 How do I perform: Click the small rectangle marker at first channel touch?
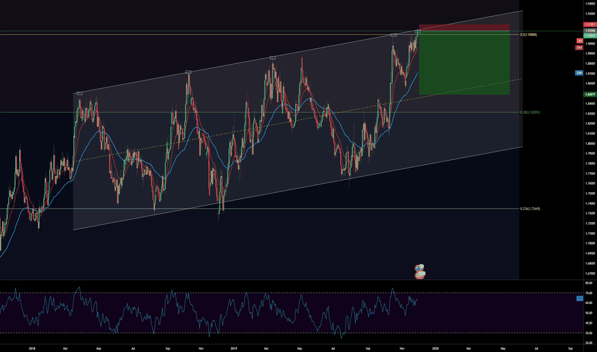[x=79, y=93]
